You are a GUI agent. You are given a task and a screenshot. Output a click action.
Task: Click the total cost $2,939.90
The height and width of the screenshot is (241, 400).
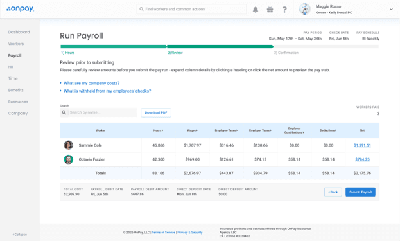pos(71,194)
